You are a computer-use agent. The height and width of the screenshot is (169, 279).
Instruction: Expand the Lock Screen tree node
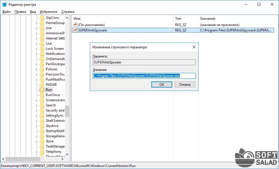tap(36, 49)
